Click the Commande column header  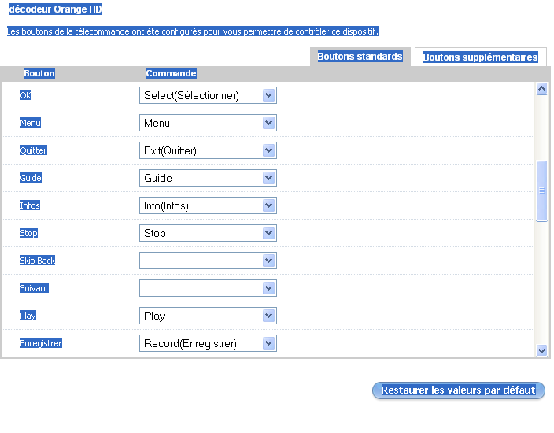pyautogui.click(x=171, y=73)
